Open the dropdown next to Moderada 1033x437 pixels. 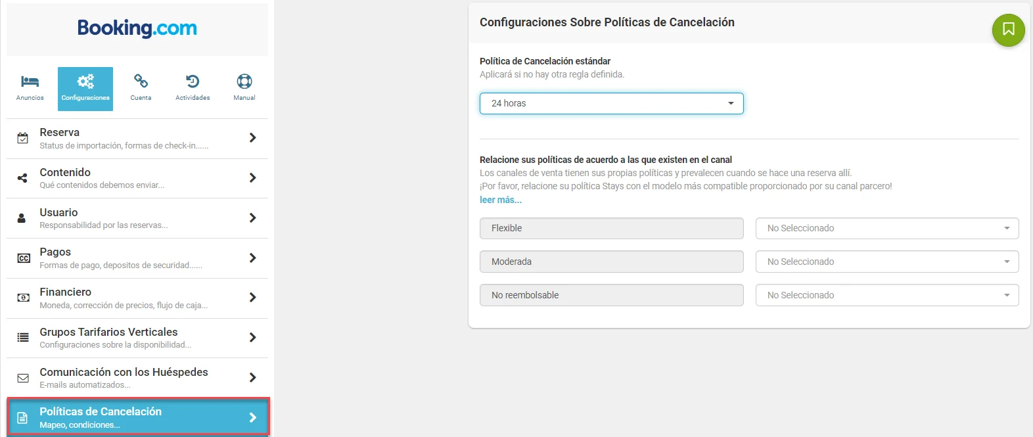click(887, 262)
